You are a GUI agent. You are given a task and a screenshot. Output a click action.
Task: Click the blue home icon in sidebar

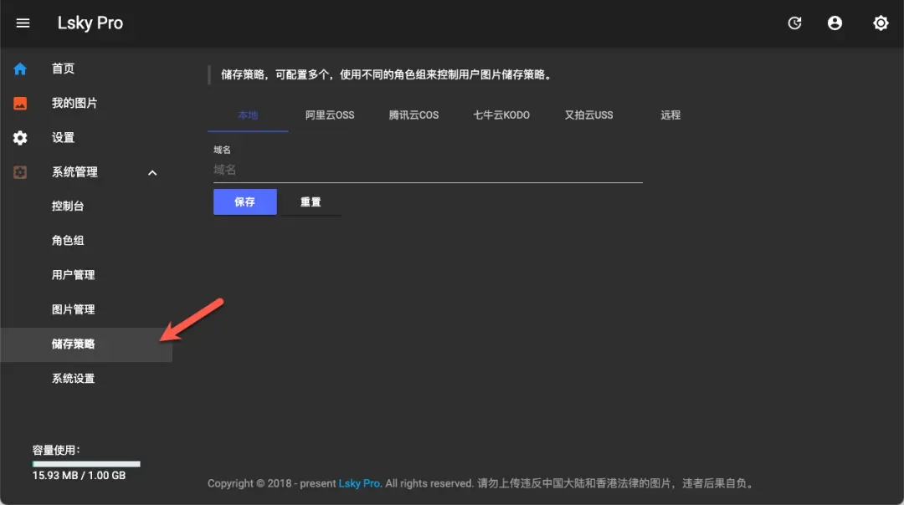tap(20, 69)
